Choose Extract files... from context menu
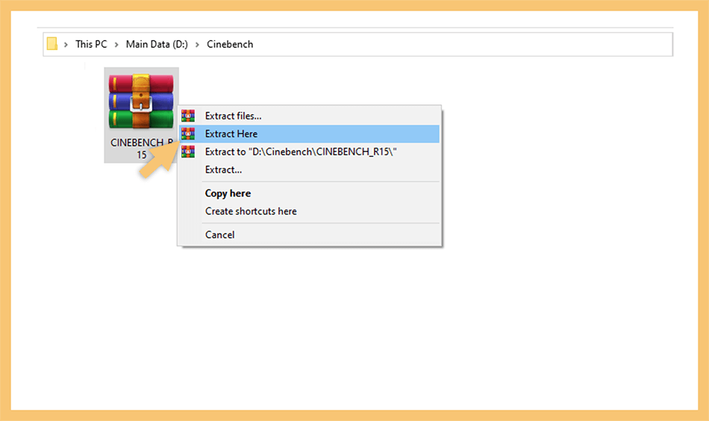Viewport: 709px width, 421px height. [309, 116]
